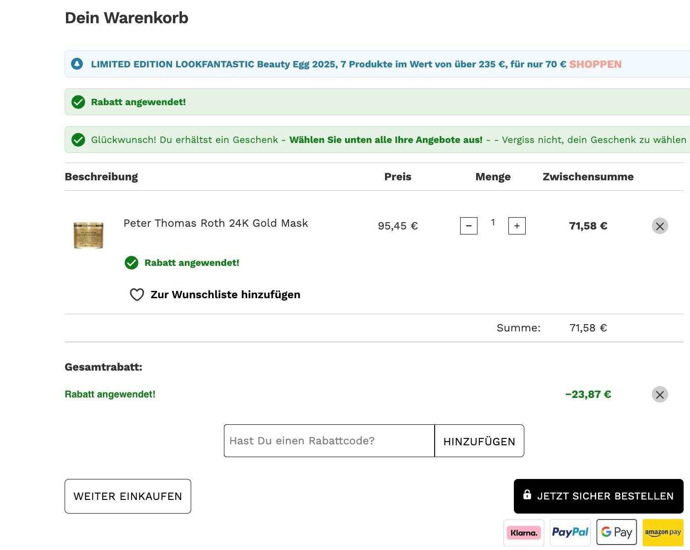690x550 pixels.
Task: Increase quantity with the plus button
Action: 517,226
